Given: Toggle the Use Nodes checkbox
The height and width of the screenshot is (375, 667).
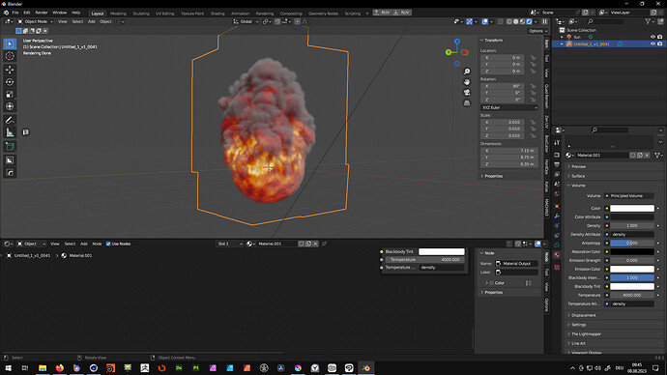Looking at the screenshot, I should (x=108, y=244).
